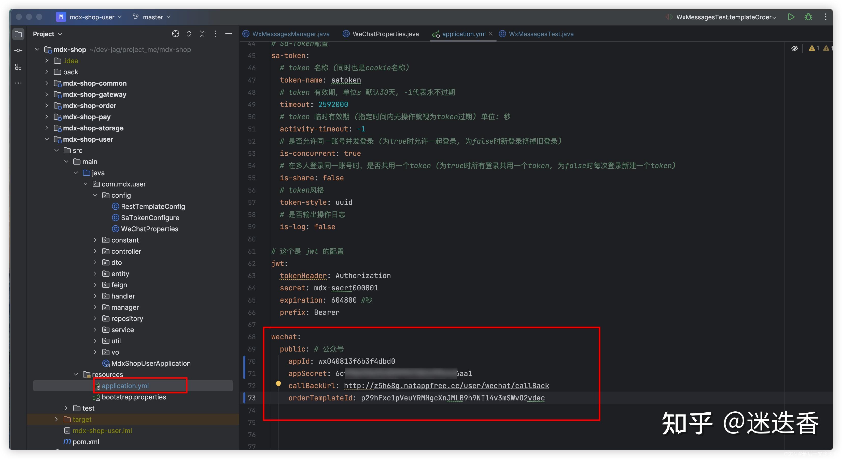Hide the Project tool window

[229, 34]
